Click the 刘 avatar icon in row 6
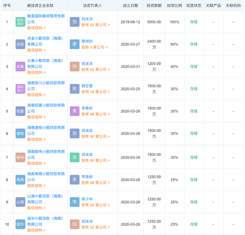 (75, 133)
